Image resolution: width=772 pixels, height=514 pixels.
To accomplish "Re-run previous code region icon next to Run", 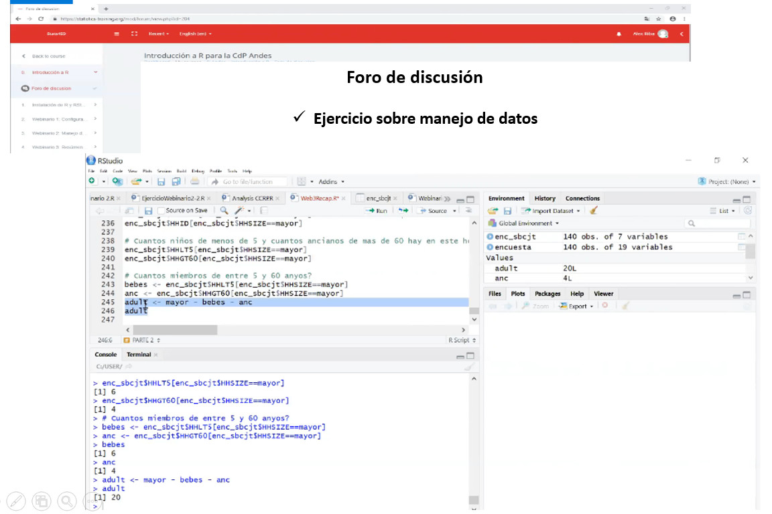I will [x=403, y=211].
